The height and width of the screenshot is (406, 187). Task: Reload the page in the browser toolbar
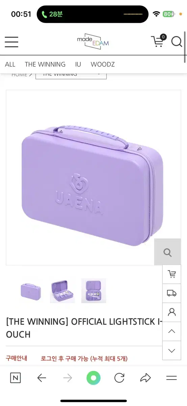[x=119, y=378]
